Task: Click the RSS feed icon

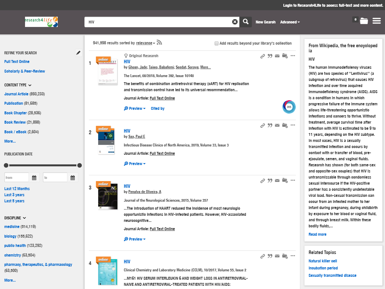Action: (159, 43)
